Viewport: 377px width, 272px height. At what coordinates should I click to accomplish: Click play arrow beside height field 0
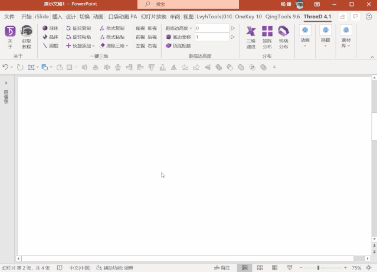tap(233, 28)
